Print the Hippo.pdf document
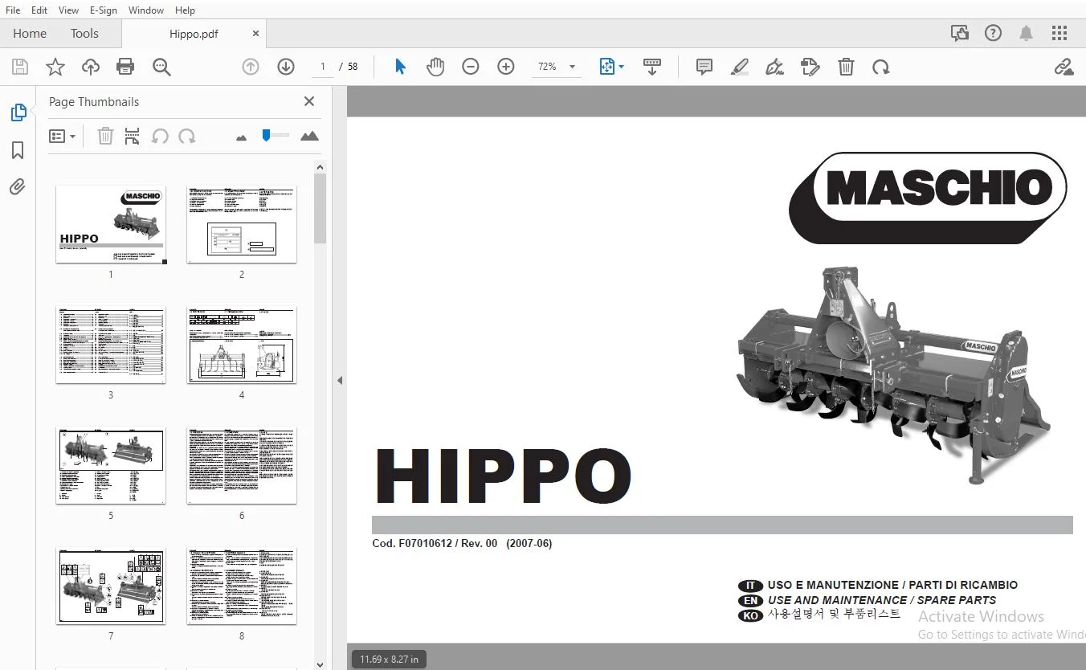 pos(125,67)
